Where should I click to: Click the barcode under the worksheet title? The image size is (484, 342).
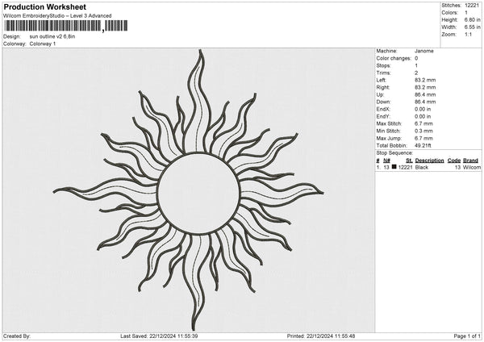[x=66, y=26]
